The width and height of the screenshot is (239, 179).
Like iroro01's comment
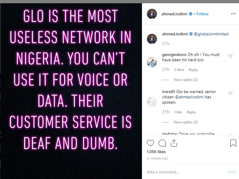tap(230, 94)
